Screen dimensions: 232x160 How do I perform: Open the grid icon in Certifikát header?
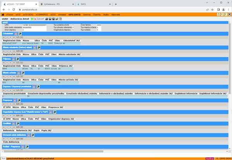coord(14,124)
